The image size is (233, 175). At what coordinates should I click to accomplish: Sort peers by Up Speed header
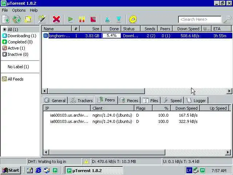pos(215,108)
